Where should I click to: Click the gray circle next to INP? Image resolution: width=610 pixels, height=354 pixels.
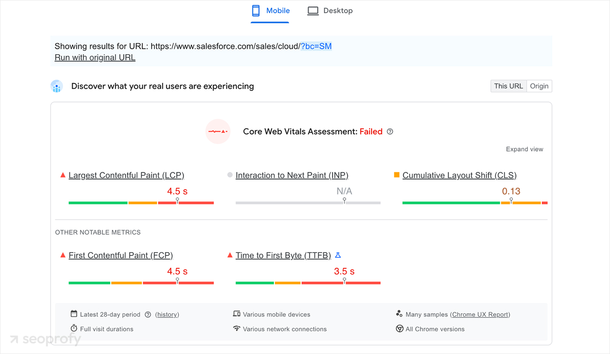(230, 175)
